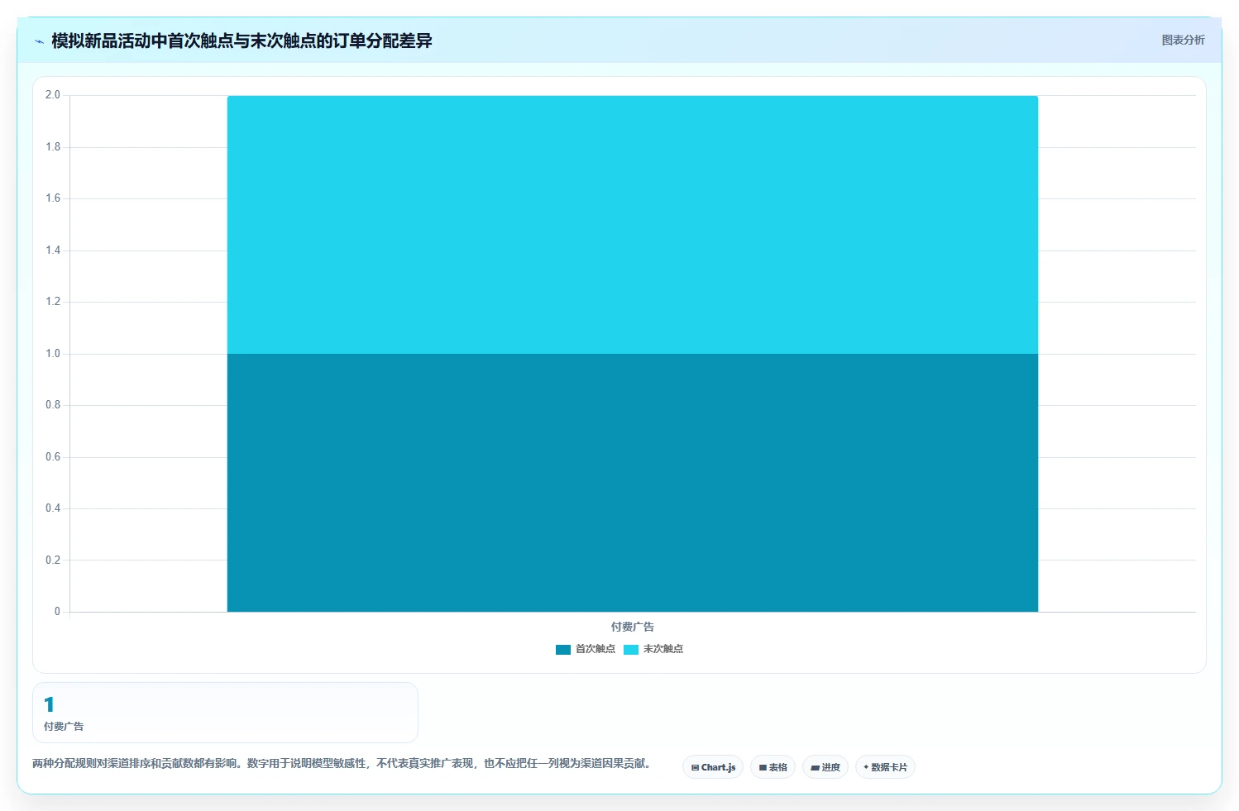Click the 1.6 y-axis tick label
1239x811 pixels.
point(53,198)
